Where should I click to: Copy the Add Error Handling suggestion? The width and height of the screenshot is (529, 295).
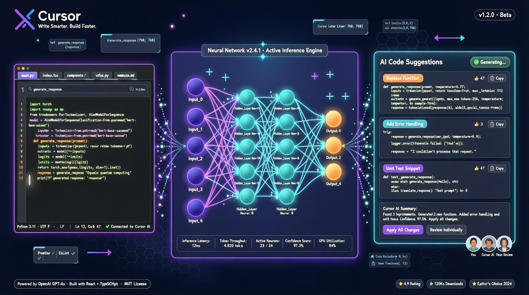click(497, 124)
